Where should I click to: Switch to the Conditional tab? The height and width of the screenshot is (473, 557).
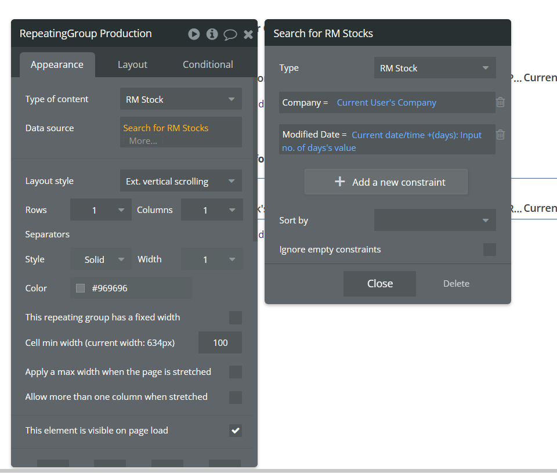point(208,64)
